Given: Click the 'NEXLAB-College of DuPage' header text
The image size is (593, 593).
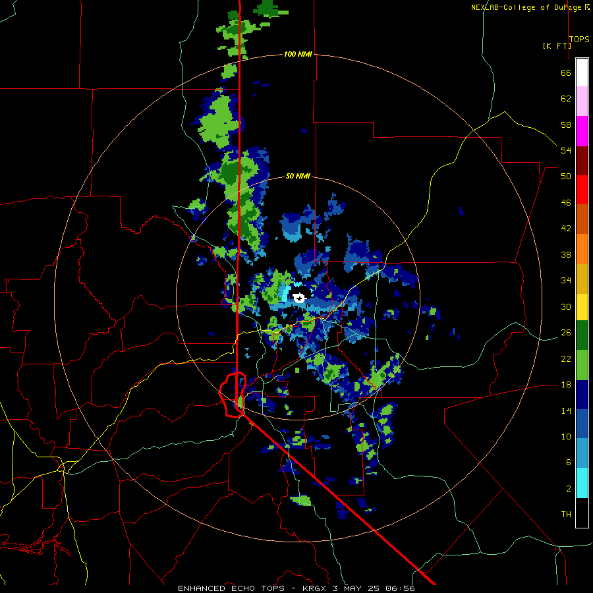Looking at the screenshot, I should tap(526, 7).
